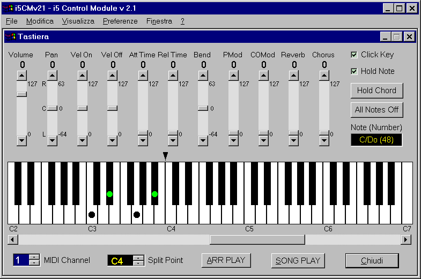421x279 pixels.
Task: Click the Chorus slider up arrow
Action: click(324, 76)
